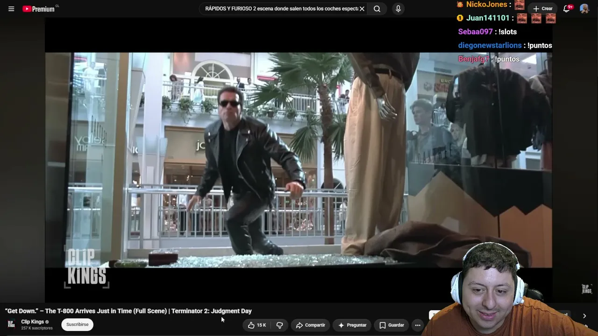Subscribe with the Suscribirse button

tap(77, 324)
